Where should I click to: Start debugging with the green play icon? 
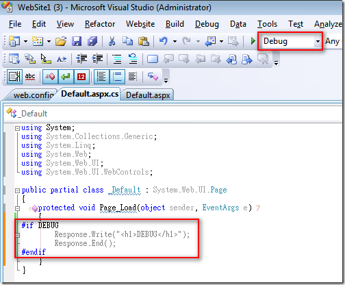(253, 41)
